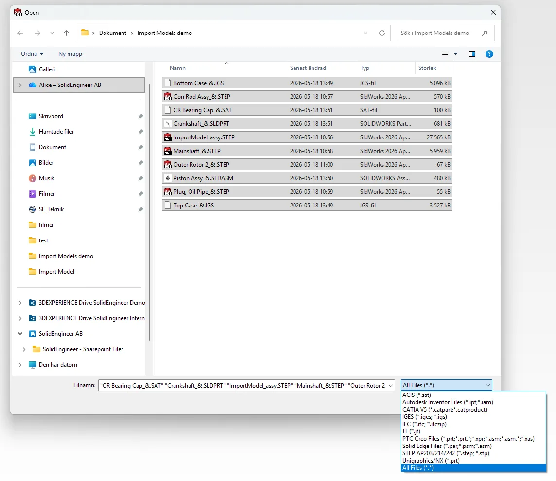Expand Den här datorn
This screenshot has width=556, height=481.
pos(20,365)
